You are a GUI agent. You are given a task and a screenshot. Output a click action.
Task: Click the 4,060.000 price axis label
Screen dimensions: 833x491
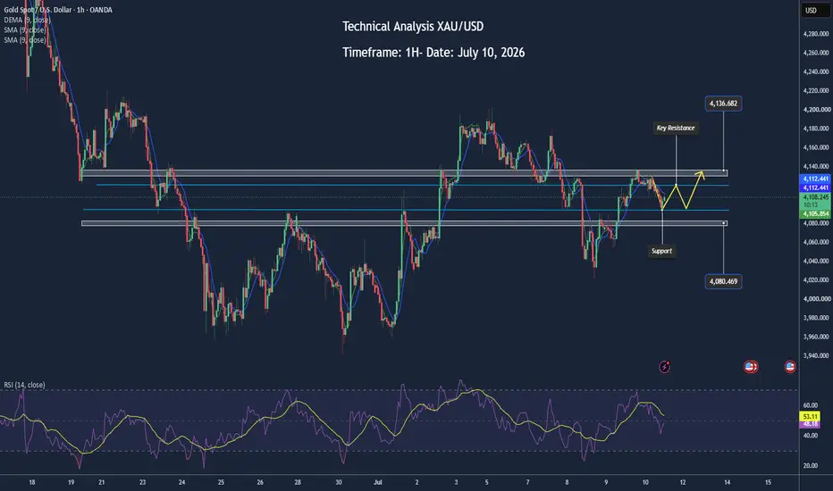pyautogui.click(x=816, y=242)
